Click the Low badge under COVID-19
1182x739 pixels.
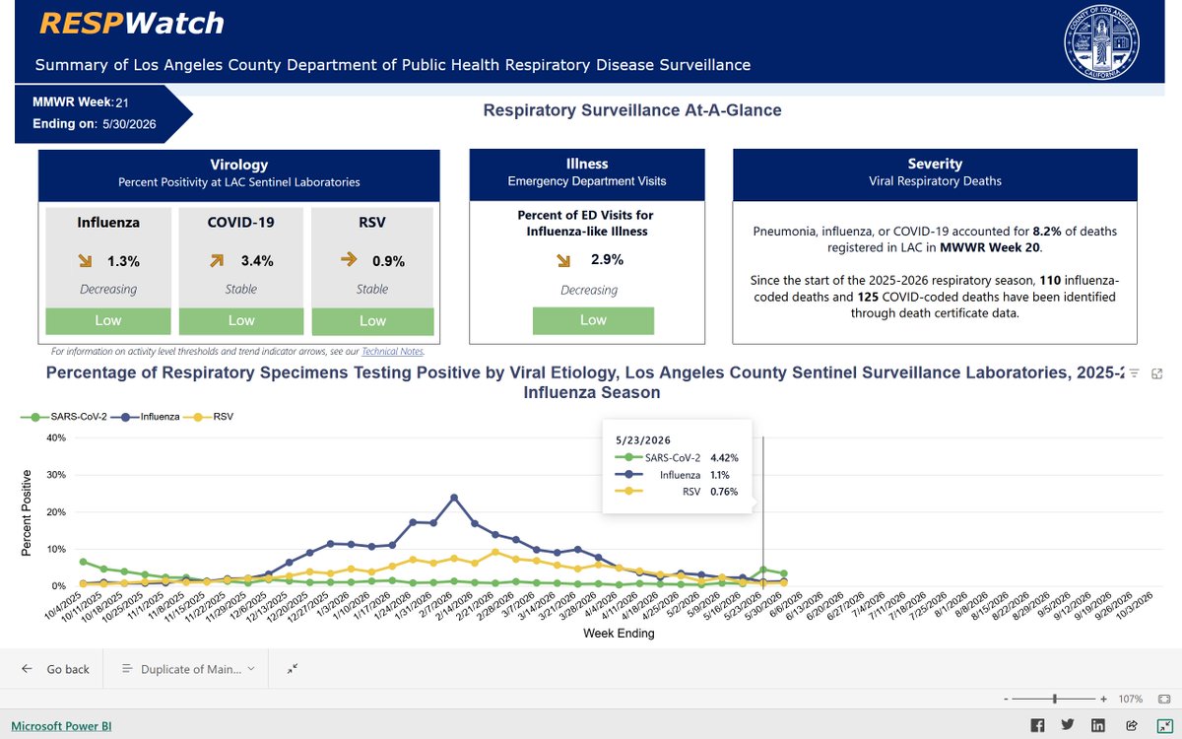pyautogui.click(x=241, y=320)
